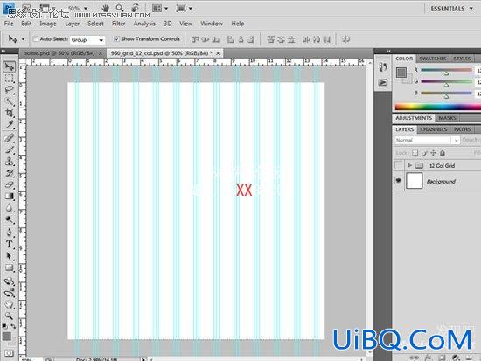Select the Zoom tool in toolbox

[x=10, y=316]
